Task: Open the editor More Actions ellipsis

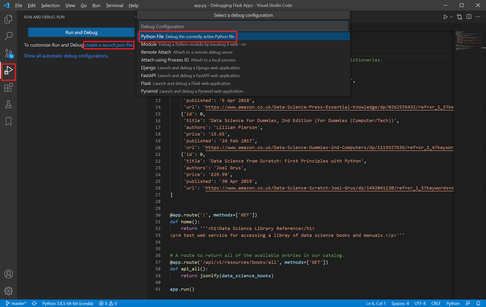Action: click(478, 17)
